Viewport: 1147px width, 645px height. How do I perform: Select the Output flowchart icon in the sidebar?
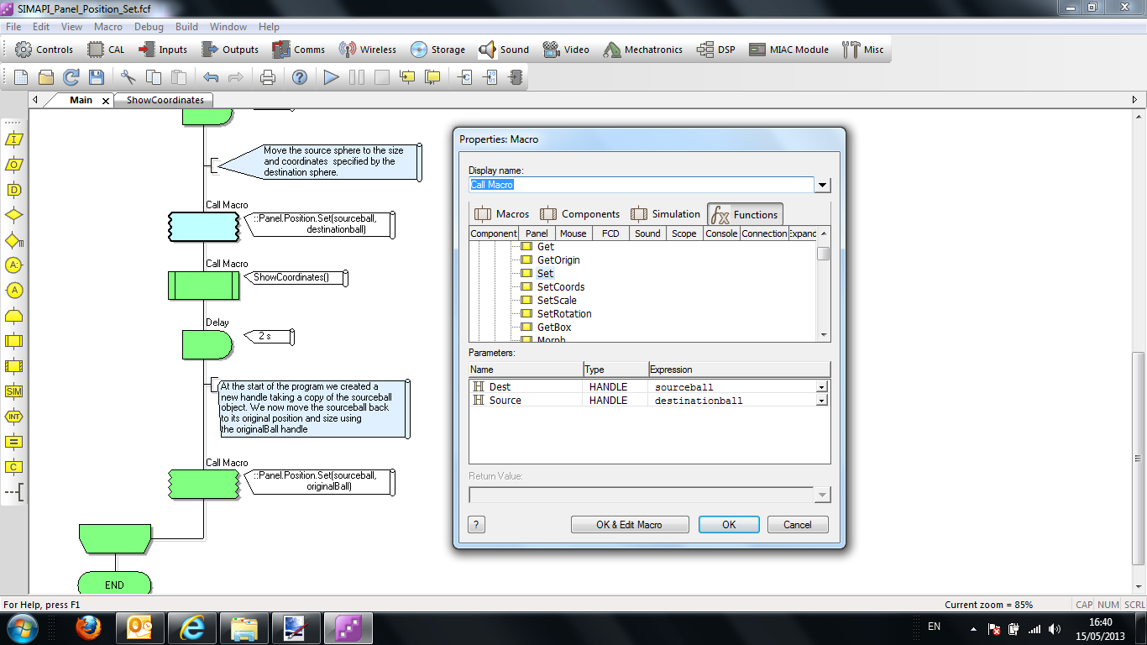(14, 165)
